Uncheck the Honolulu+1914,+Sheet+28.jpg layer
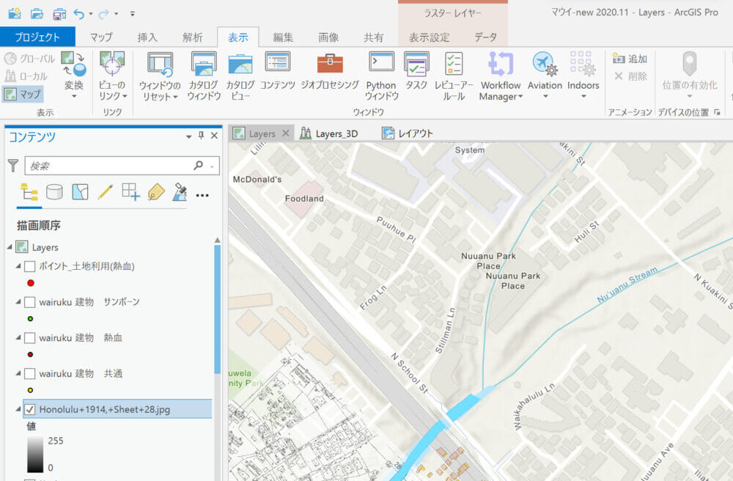This screenshot has width=733, height=481. (x=30, y=409)
